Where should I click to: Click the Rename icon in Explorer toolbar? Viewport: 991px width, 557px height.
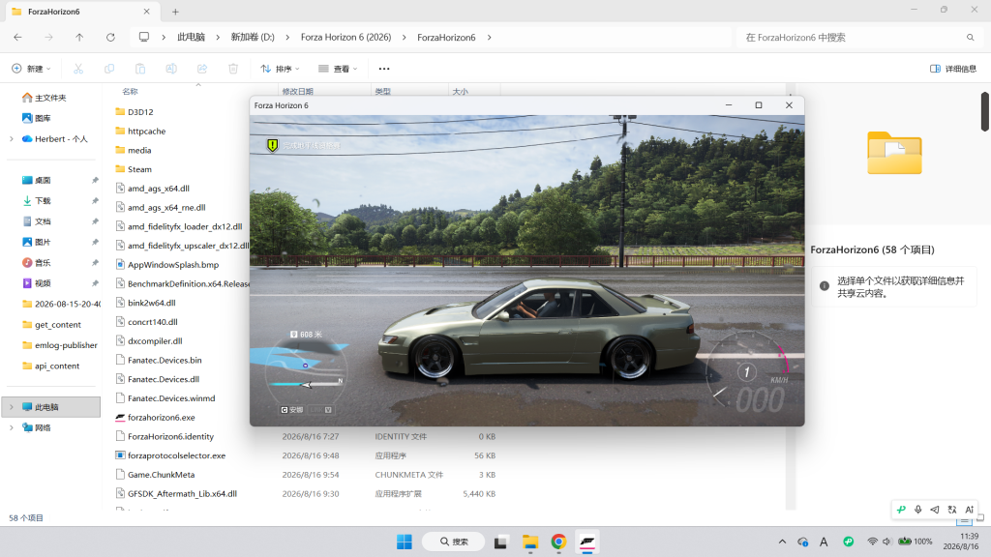(x=171, y=69)
